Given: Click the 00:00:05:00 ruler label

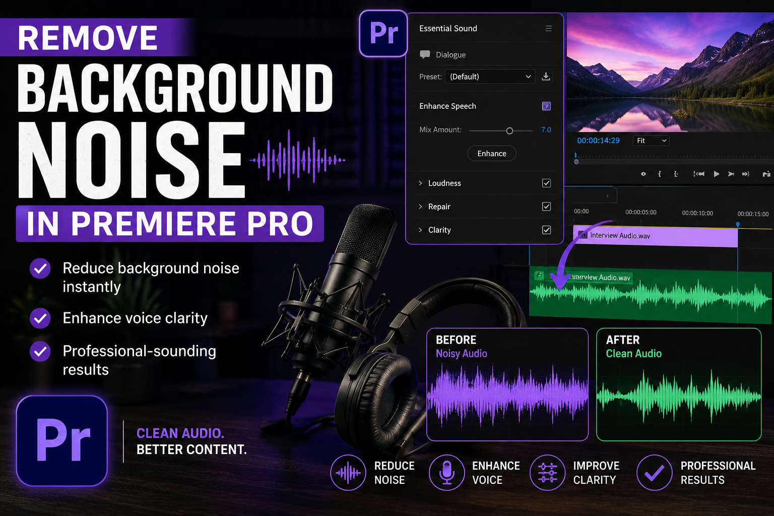Looking at the screenshot, I should [641, 212].
